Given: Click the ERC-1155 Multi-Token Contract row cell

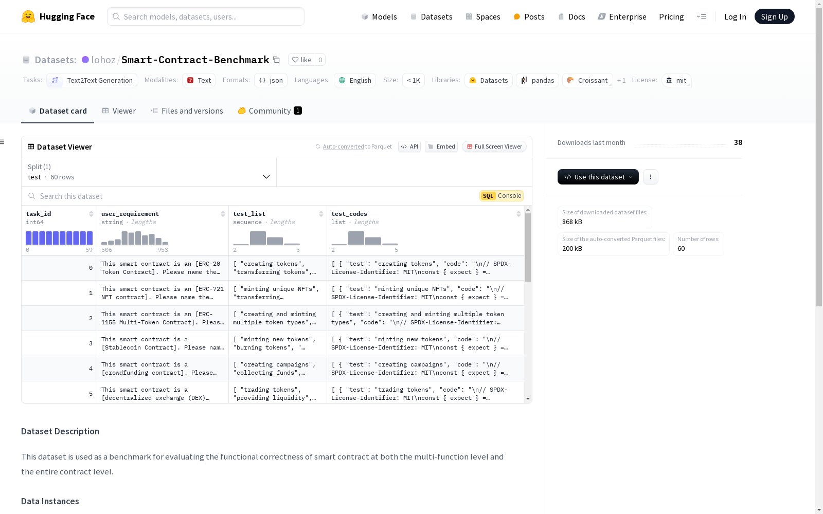Looking at the screenshot, I should (x=163, y=318).
